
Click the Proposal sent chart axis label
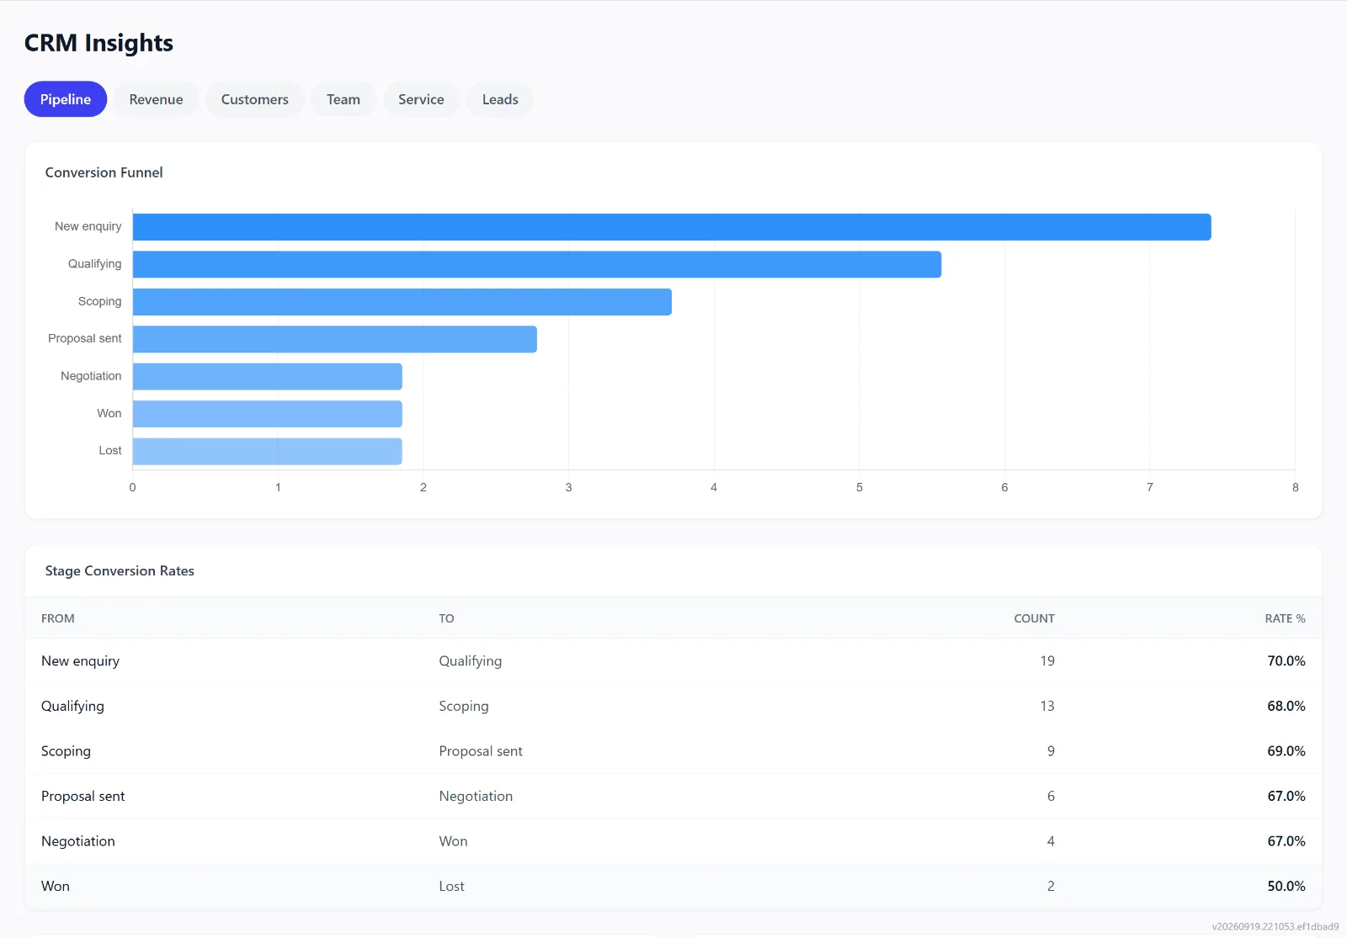tap(85, 338)
